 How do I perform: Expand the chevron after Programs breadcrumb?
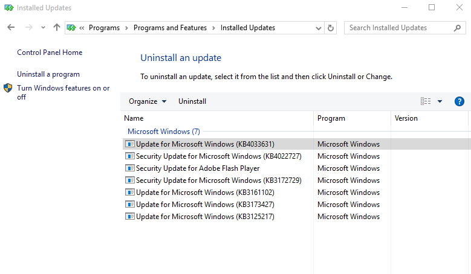[x=126, y=28]
